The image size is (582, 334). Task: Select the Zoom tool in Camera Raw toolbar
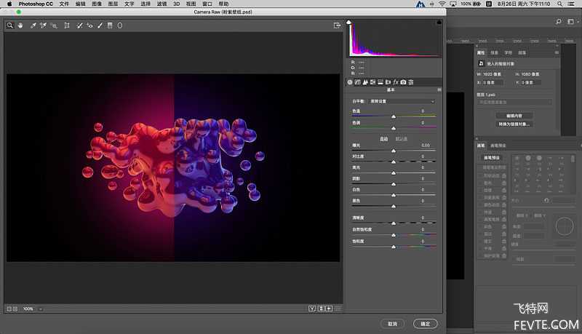click(11, 25)
